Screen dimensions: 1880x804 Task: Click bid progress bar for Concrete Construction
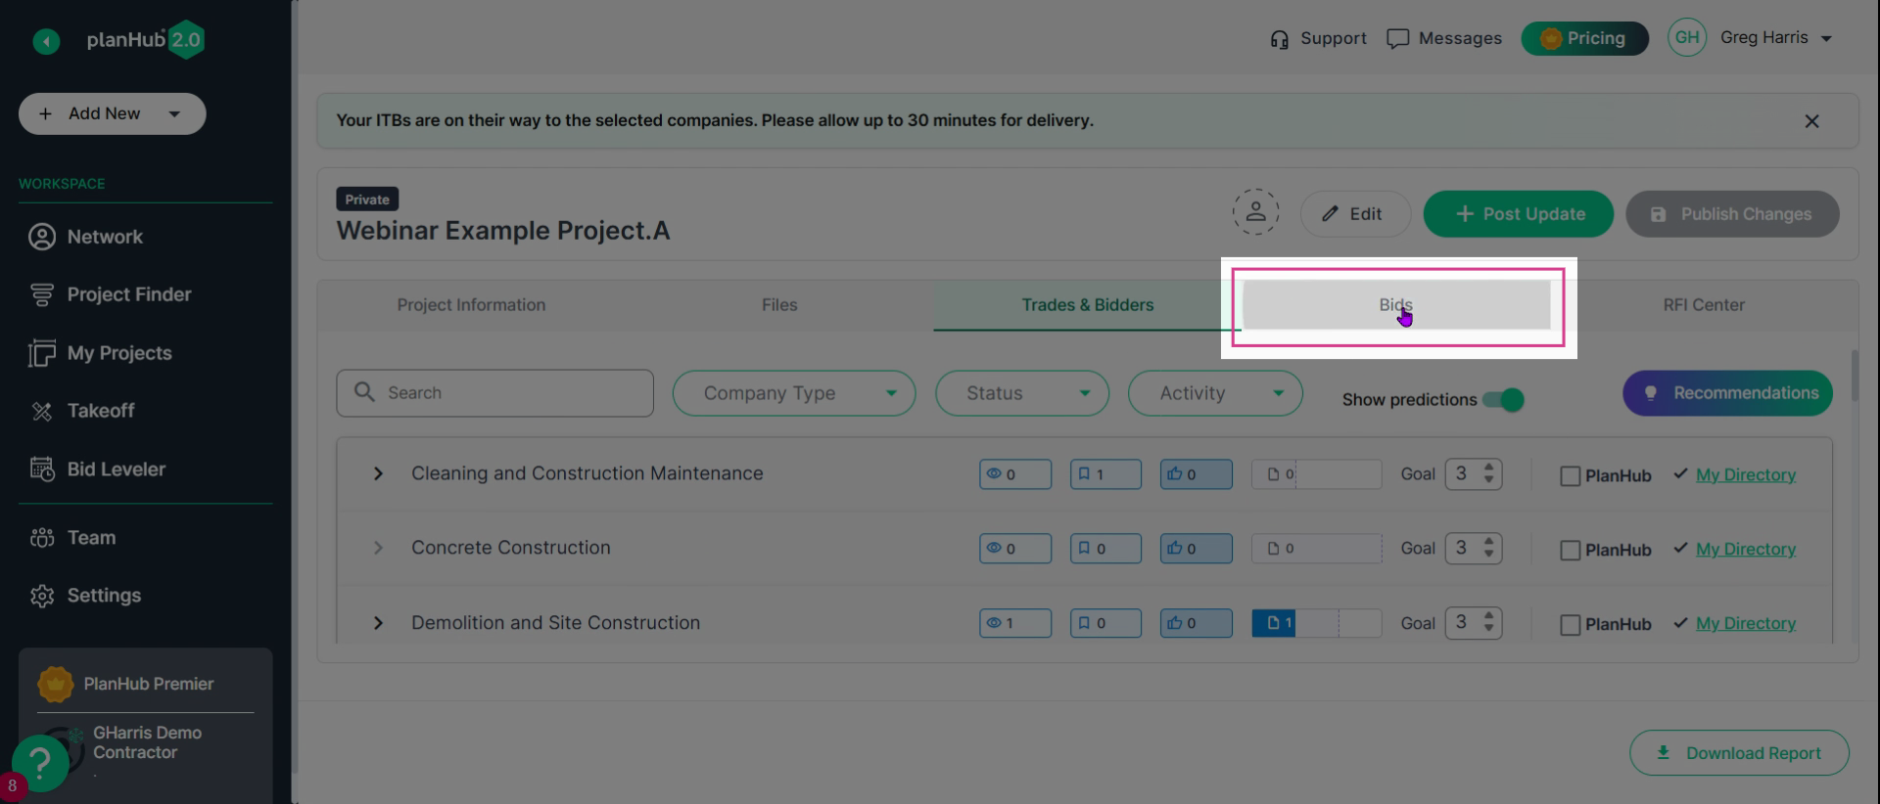(1316, 549)
